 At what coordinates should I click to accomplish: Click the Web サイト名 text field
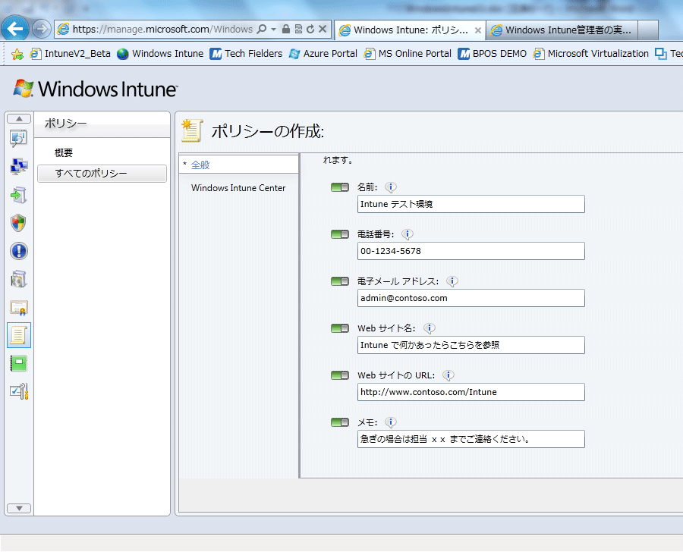coord(471,345)
